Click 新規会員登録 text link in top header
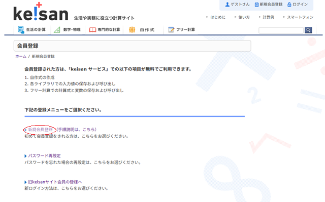 click(x=271, y=5)
